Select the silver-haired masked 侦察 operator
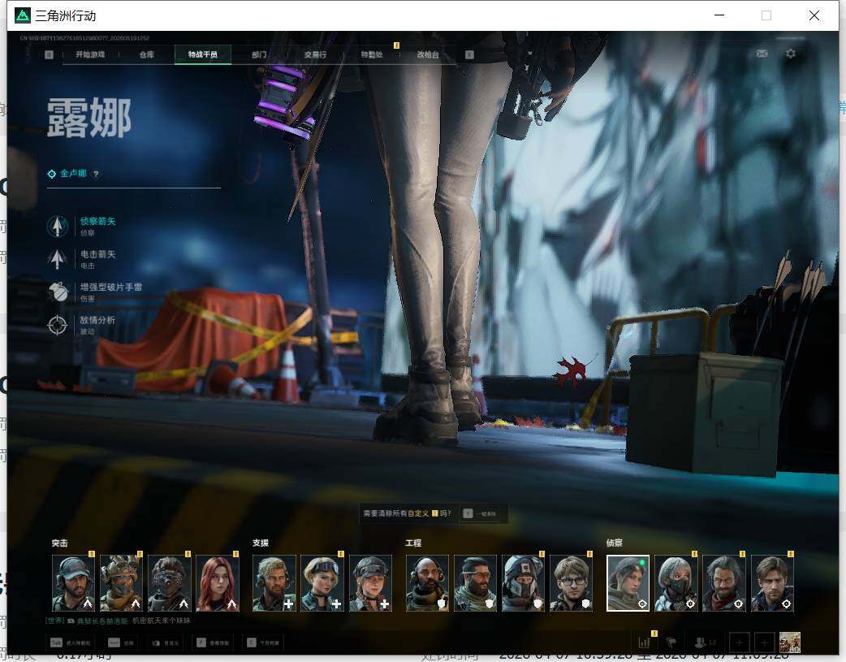Screen dimensions: 846x662 pyautogui.click(x=676, y=583)
